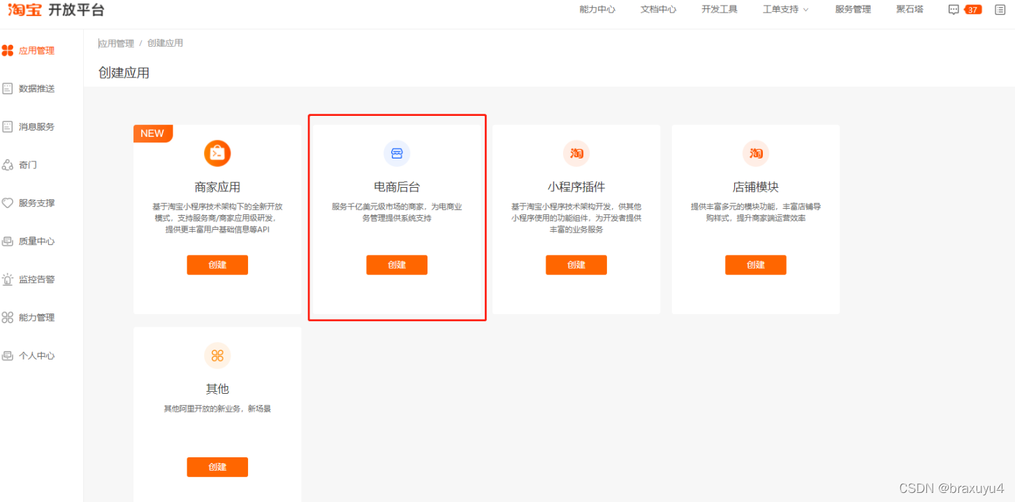Select 质量中心 in the sidebar
The width and height of the screenshot is (1015, 502).
click(36, 241)
